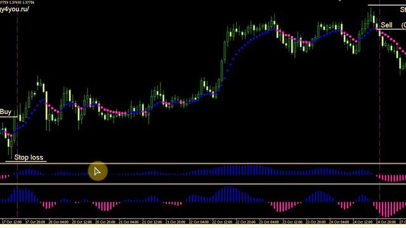The height and width of the screenshot is (228, 406).
Task: Select the horizontal line under the Sell label
Action: (x=392, y=29)
